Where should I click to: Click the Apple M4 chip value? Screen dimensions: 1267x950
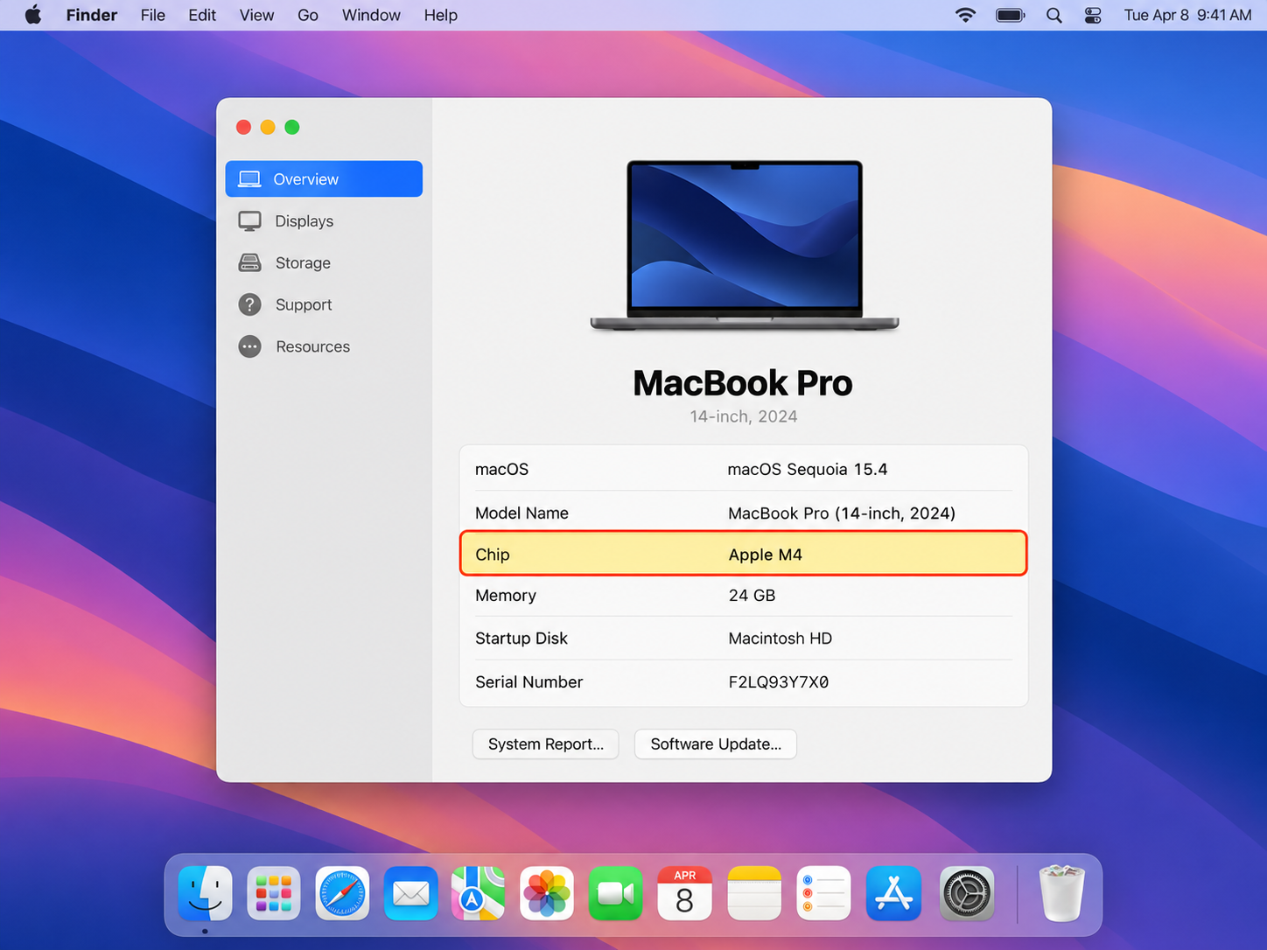pyautogui.click(x=766, y=555)
